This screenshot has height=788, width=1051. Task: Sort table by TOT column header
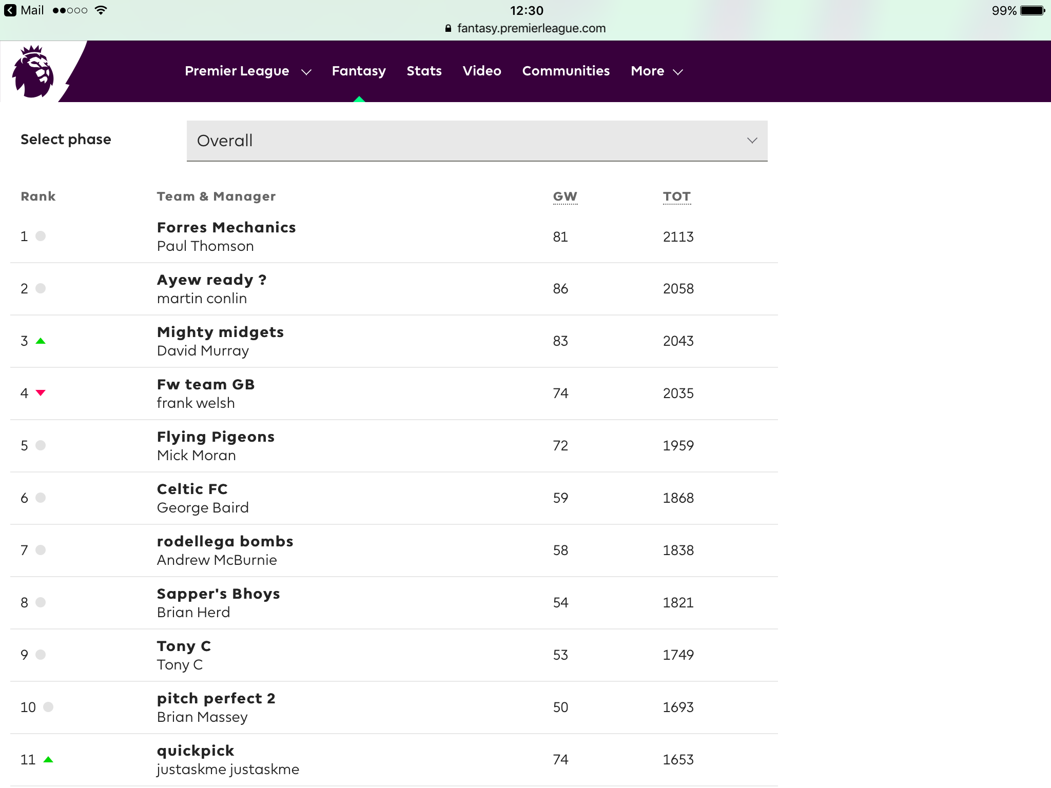676,196
